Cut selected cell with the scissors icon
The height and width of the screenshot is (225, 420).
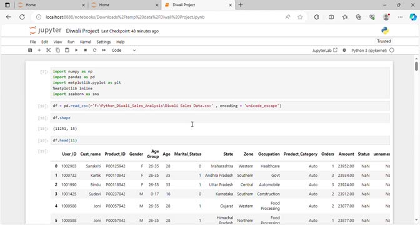pos(49,50)
